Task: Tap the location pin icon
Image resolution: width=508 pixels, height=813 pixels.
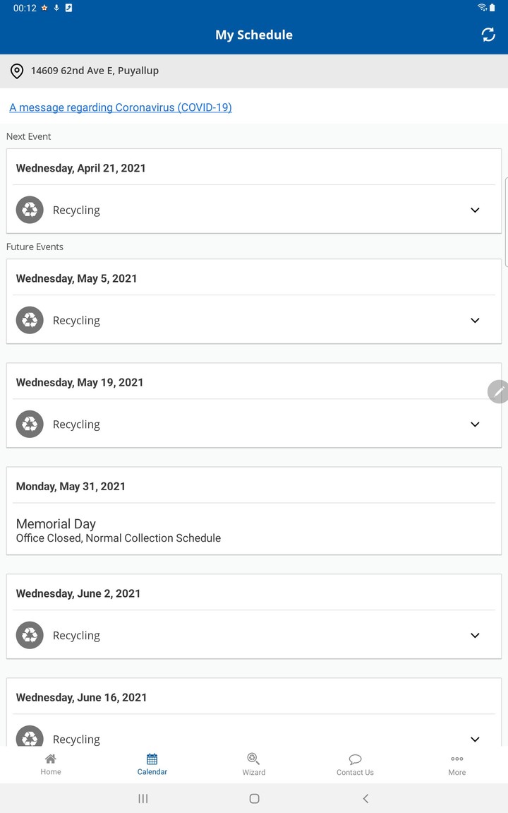Action: point(17,71)
